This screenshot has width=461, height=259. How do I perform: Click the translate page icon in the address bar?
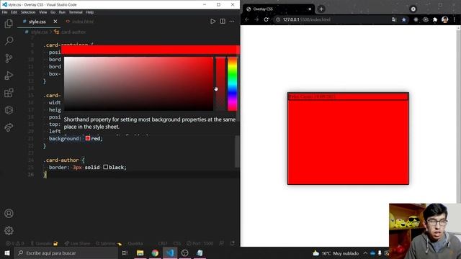click(394, 19)
